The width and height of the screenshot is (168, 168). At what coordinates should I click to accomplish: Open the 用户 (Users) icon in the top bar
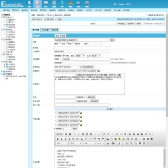62,4
